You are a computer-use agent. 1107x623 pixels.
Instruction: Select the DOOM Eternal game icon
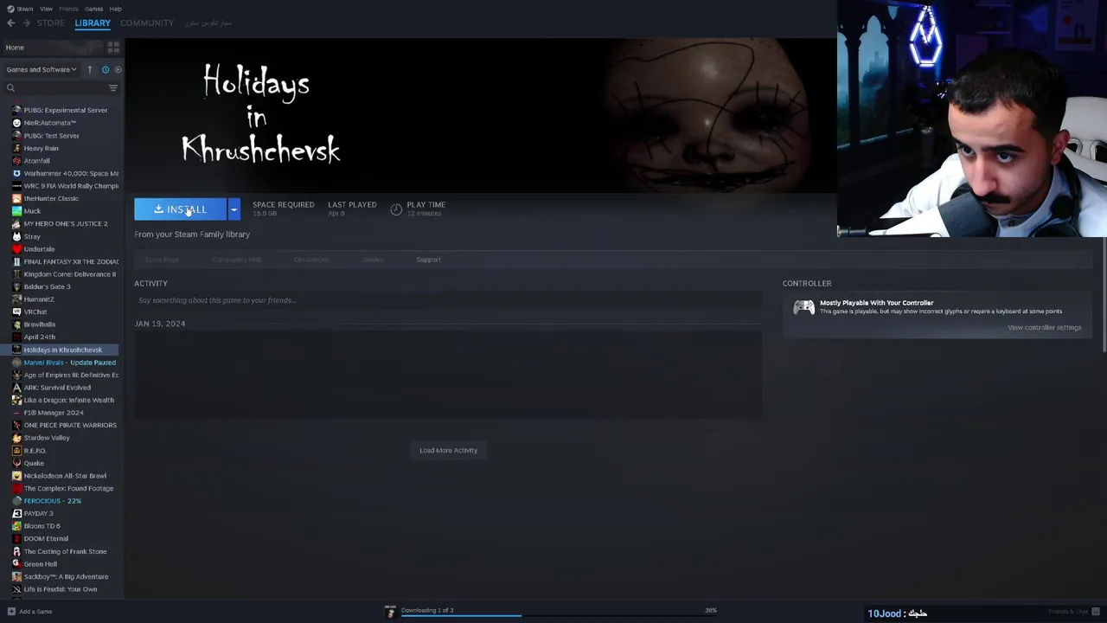(16, 539)
